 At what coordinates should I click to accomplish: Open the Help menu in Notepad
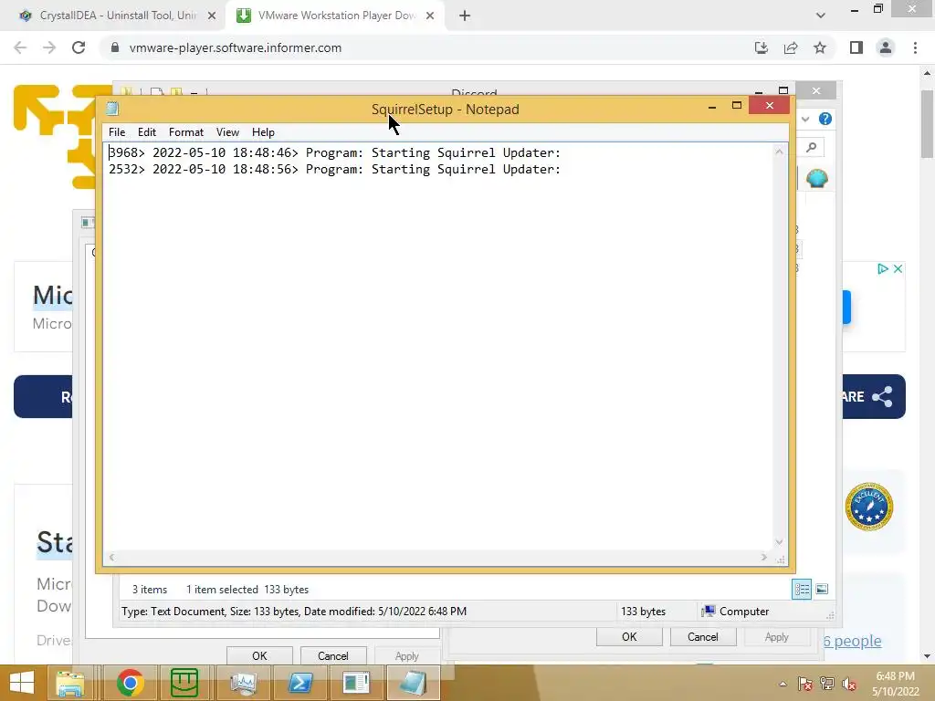point(263,132)
